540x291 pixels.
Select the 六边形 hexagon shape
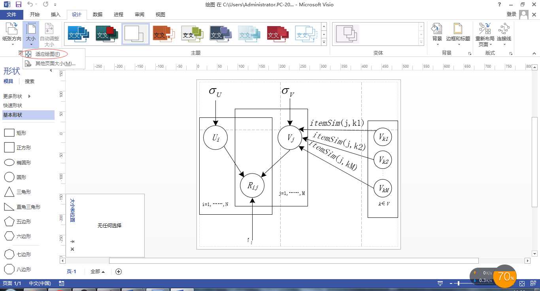coord(17,236)
